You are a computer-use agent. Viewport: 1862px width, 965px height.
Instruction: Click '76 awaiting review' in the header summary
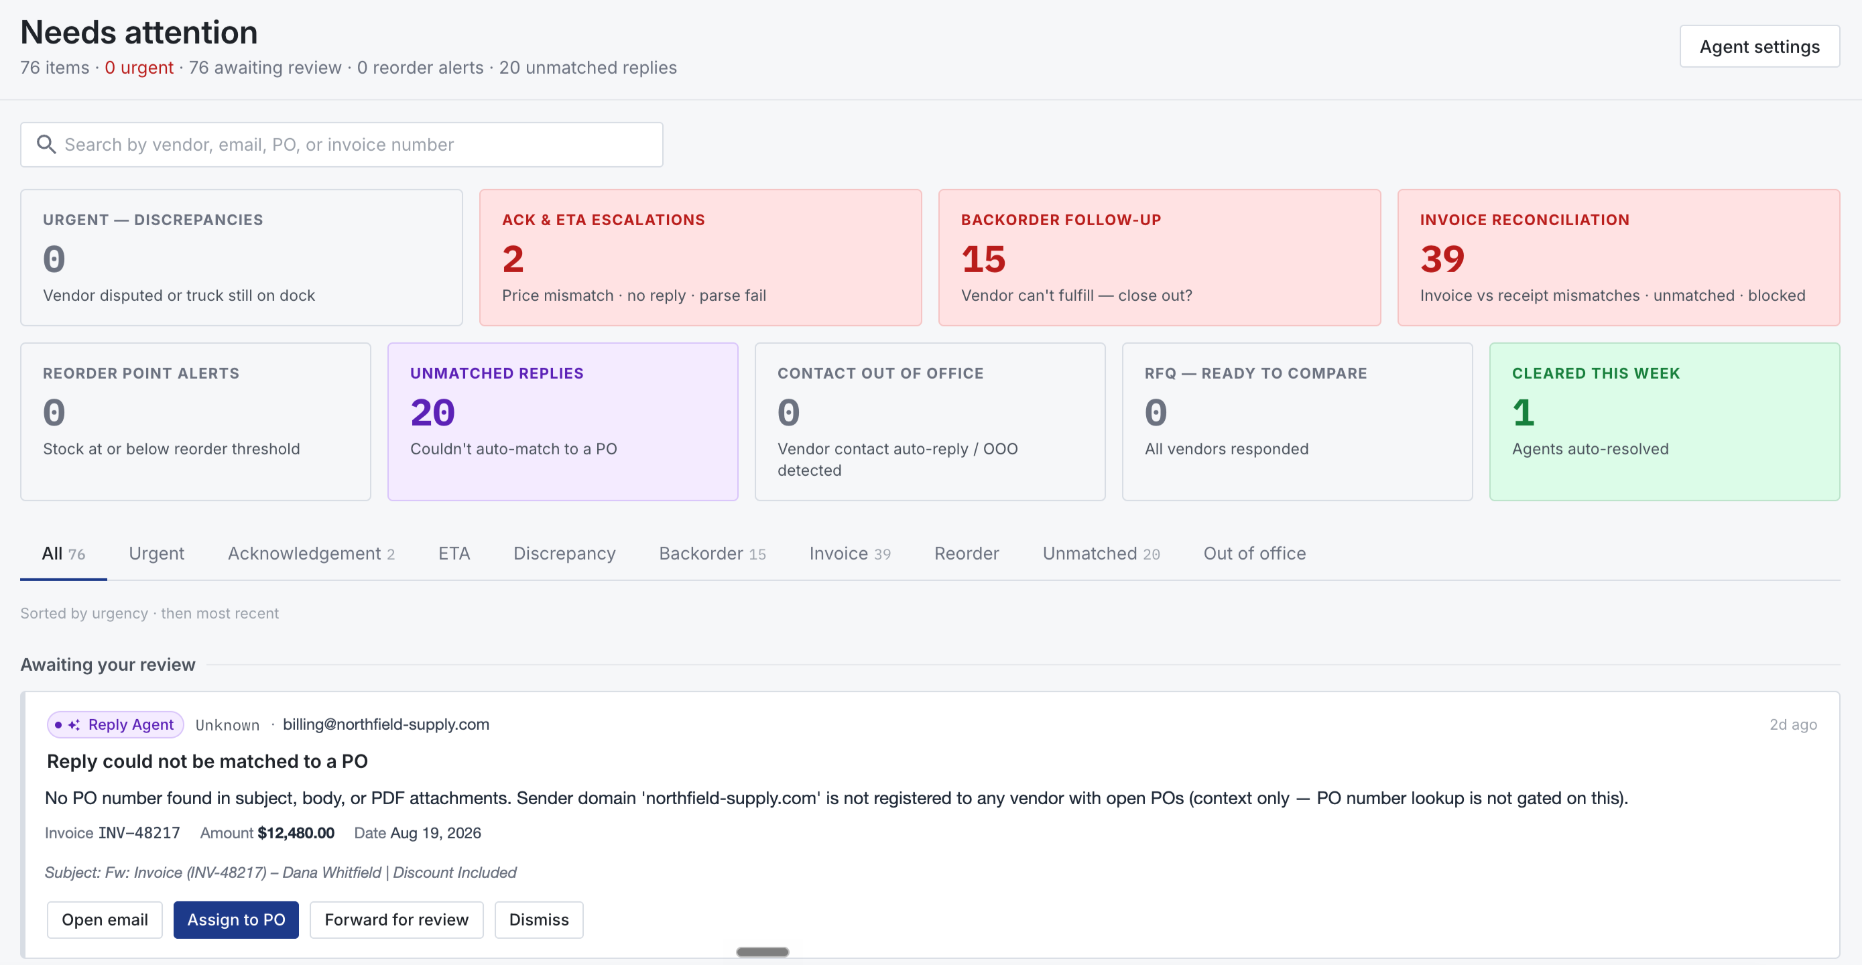click(265, 67)
